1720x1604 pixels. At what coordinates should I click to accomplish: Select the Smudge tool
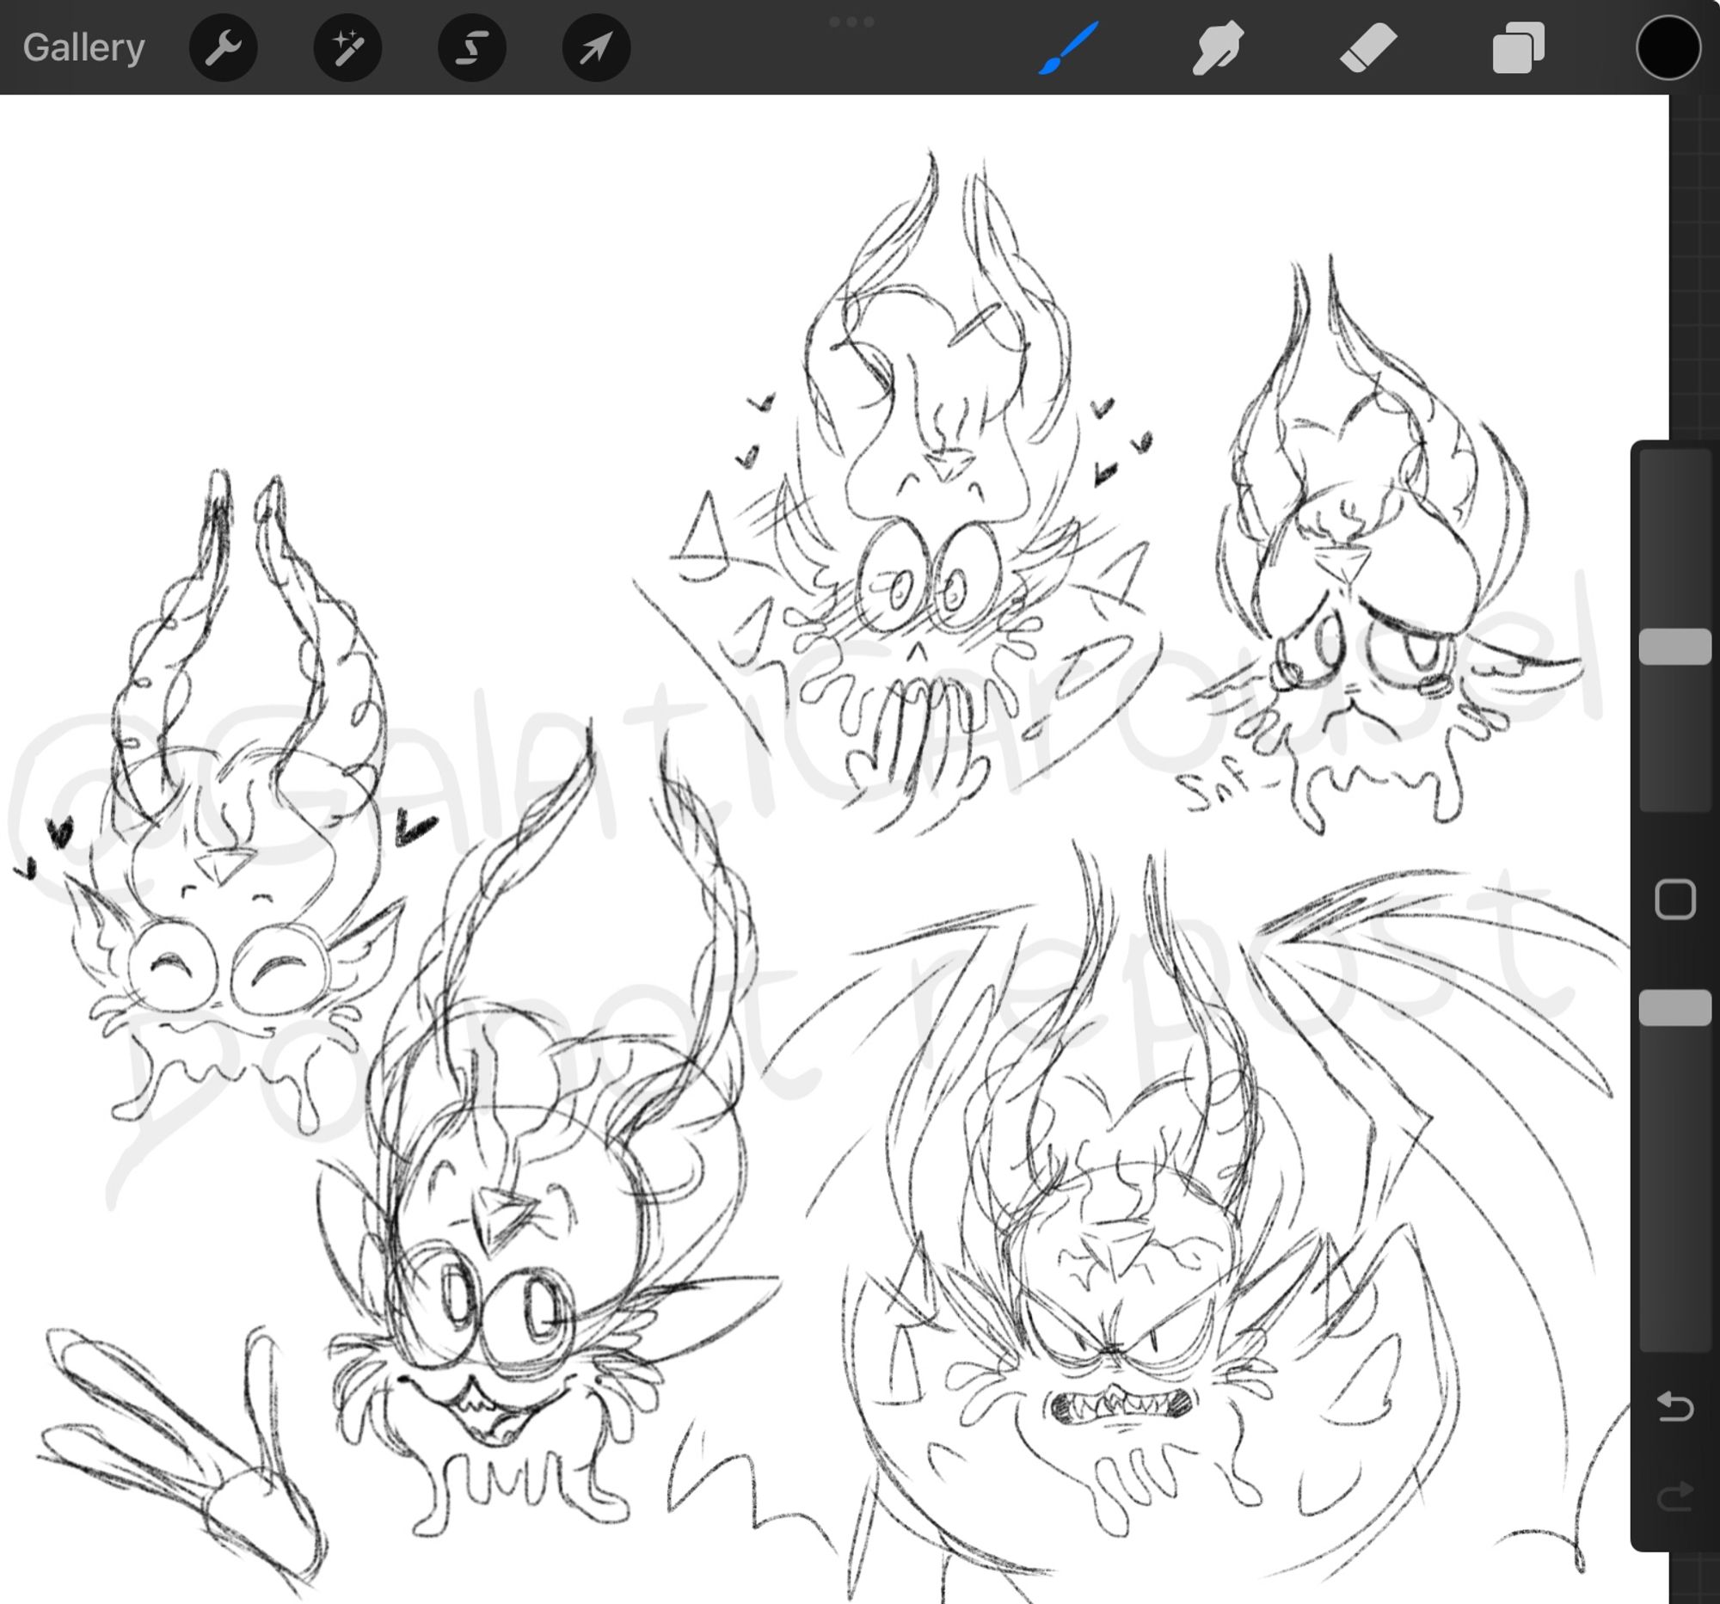[x=1218, y=47]
